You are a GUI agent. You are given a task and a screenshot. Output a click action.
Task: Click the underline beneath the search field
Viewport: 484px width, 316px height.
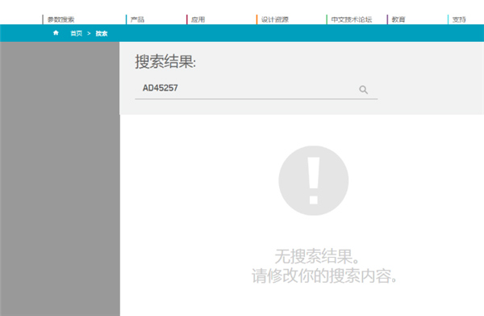tap(257, 99)
